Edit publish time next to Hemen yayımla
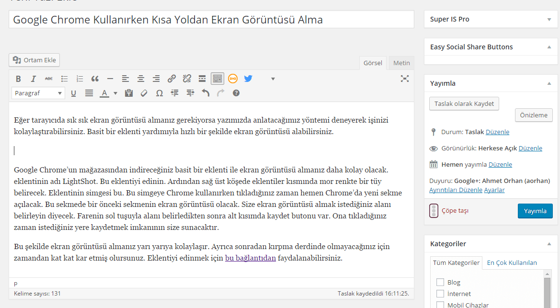The width and height of the screenshot is (560, 308). 500,165
